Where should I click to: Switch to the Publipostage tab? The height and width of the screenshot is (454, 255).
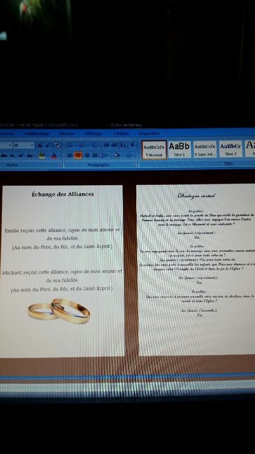(37, 134)
